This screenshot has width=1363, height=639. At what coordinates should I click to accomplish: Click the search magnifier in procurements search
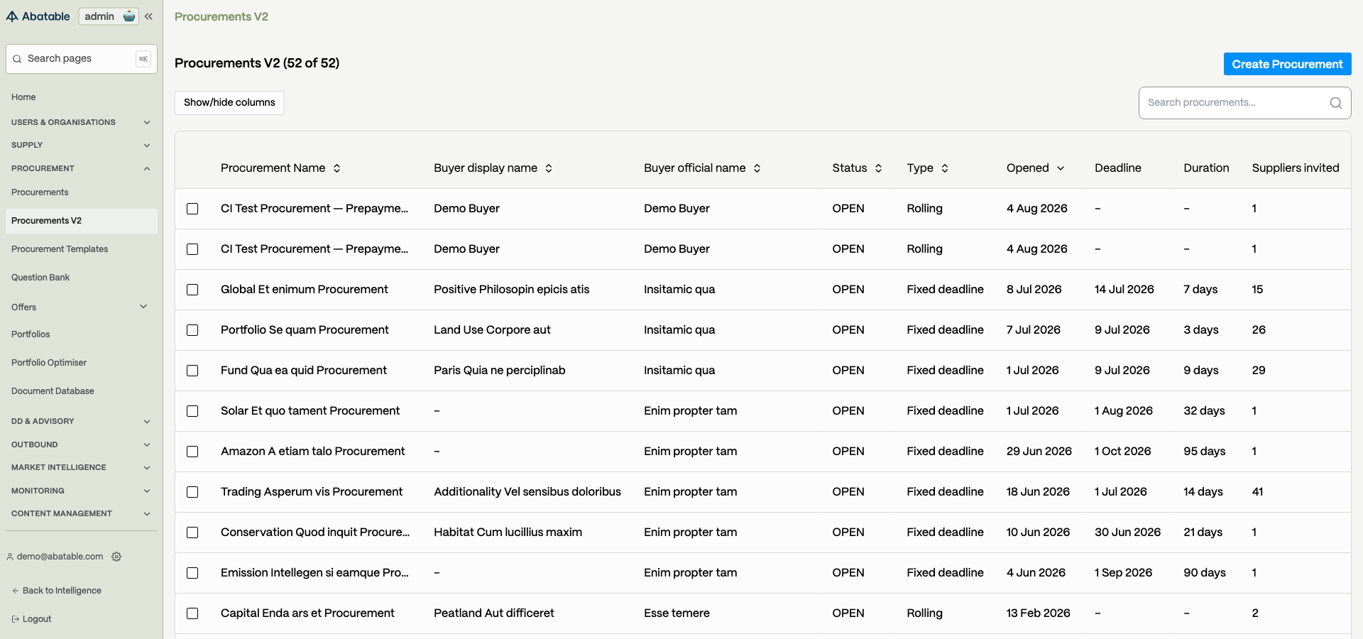pyautogui.click(x=1335, y=103)
